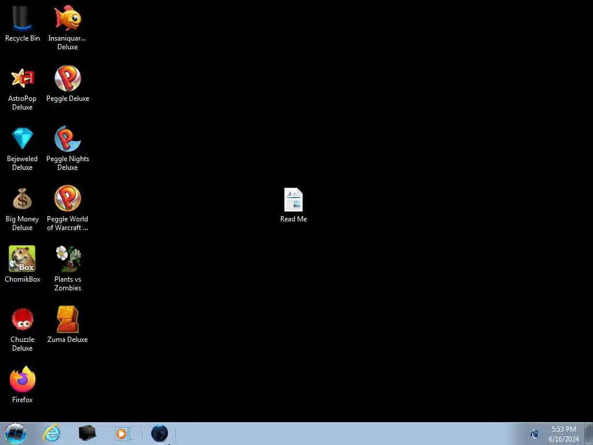Select the Read Me document icon

point(294,199)
